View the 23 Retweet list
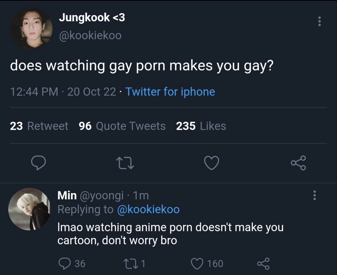The width and height of the screenshot is (337, 275). point(39,126)
